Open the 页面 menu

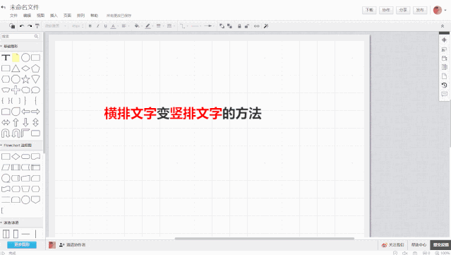click(67, 16)
